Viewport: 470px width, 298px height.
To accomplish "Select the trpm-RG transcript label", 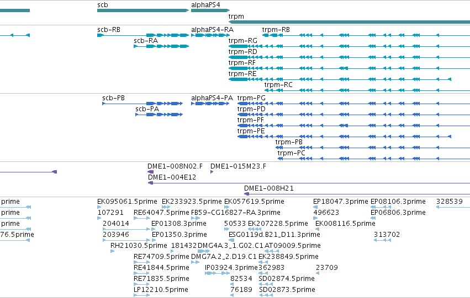I will click(x=243, y=41).
